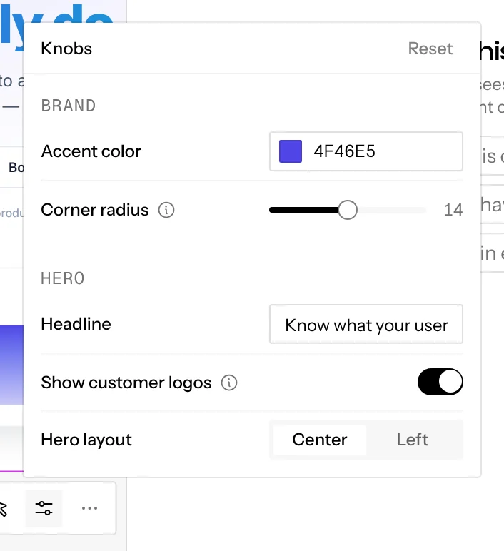Click the Knobs panel title
504x551 pixels.
(x=66, y=49)
